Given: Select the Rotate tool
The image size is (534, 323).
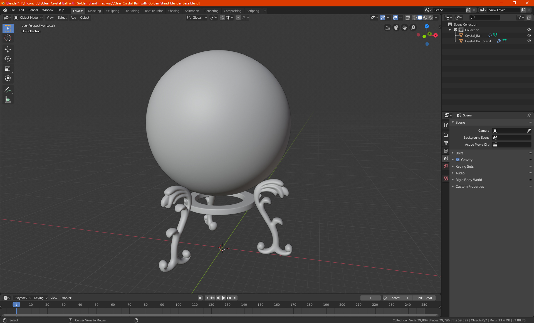Looking at the screenshot, I should click(8, 59).
